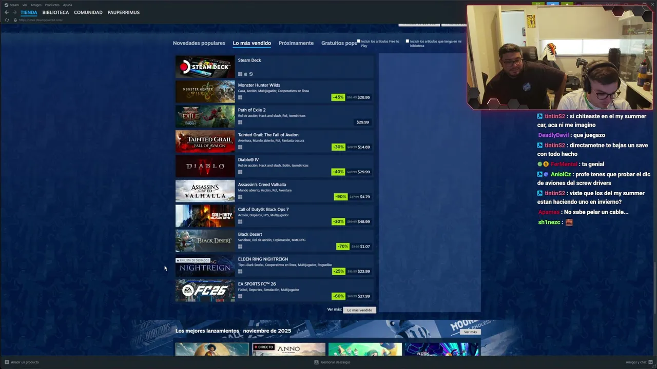Image resolution: width=657 pixels, height=369 pixels.
Task: Open Assassin's Creed Valhalla thumbnail
Action: click(205, 191)
